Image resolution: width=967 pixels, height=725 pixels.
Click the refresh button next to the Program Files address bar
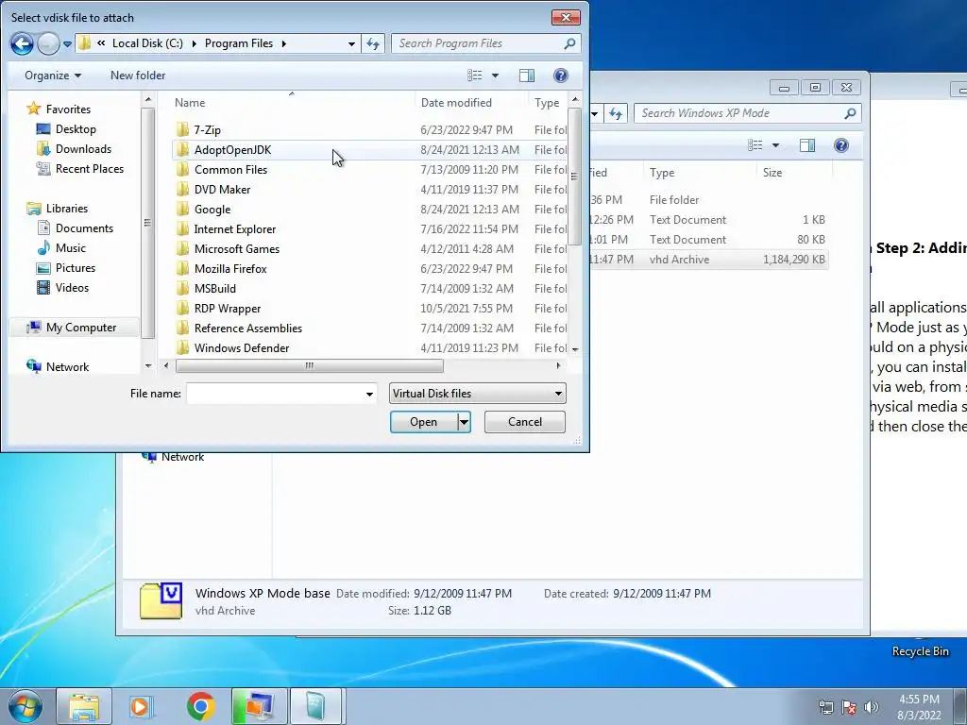[x=373, y=43]
